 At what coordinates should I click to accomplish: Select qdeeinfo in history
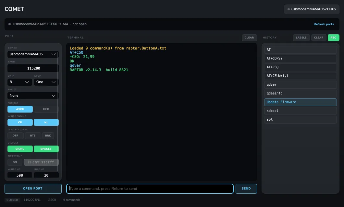tap(300, 93)
